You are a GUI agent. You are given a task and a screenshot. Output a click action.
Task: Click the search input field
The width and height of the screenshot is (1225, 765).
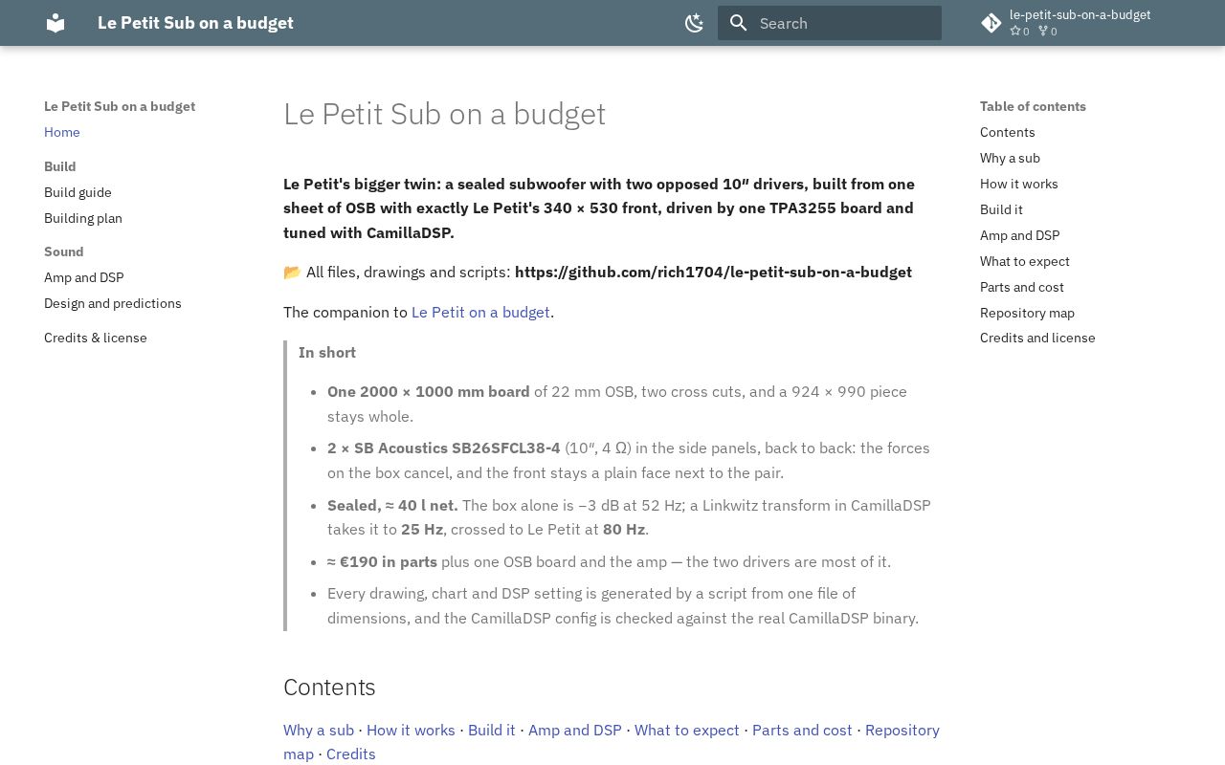tap(830, 23)
